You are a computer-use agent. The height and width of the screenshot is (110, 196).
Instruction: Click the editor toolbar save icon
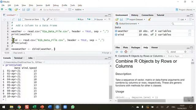[x=19, y=20]
